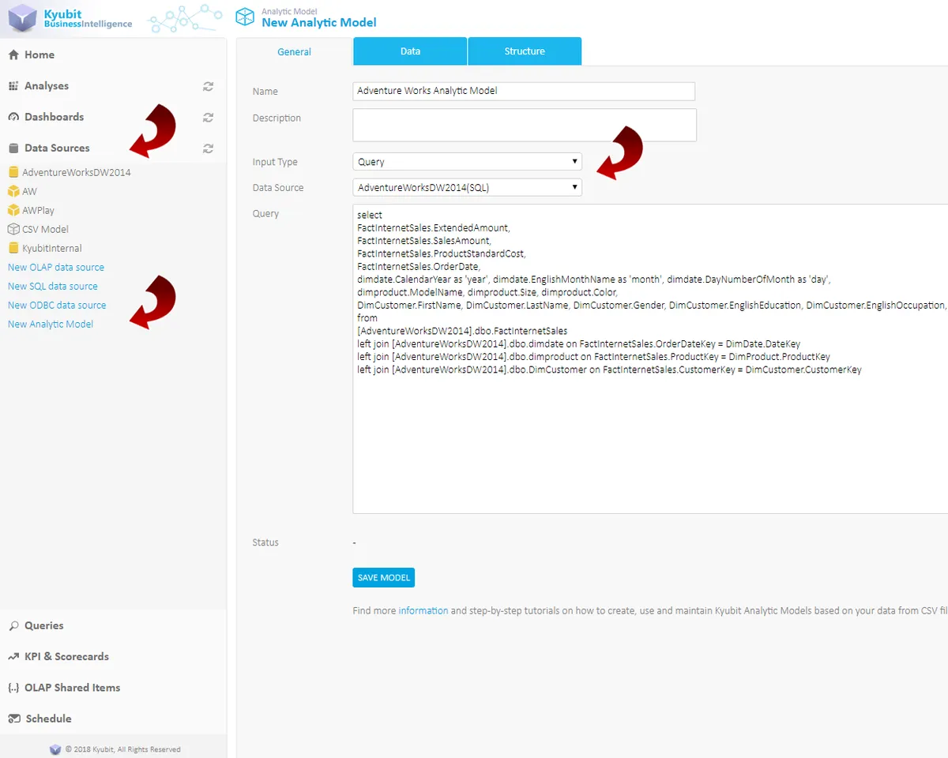Refresh the Analyses section
Screen dimensions: 948x758
(209, 86)
